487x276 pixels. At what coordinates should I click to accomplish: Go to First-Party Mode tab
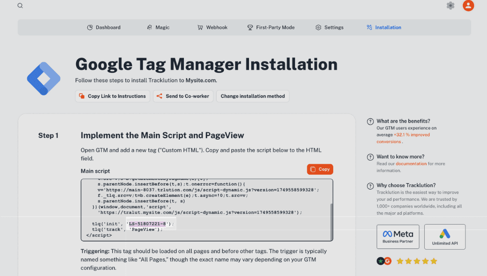coord(271,27)
